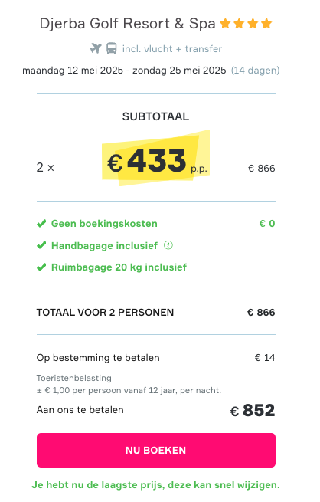Click the yellow €433 p.p. price highlight

tap(156, 159)
